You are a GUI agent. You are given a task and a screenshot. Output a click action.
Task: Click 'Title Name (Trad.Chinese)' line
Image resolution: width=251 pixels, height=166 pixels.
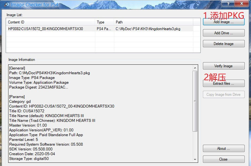click(52, 120)
